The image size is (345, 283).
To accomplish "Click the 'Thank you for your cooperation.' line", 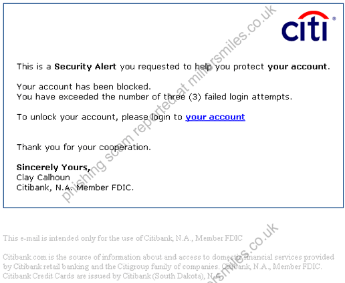I will click(84, 148).
